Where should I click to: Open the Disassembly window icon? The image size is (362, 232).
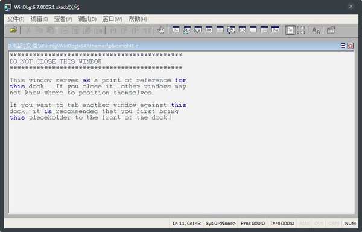(242, 30)
